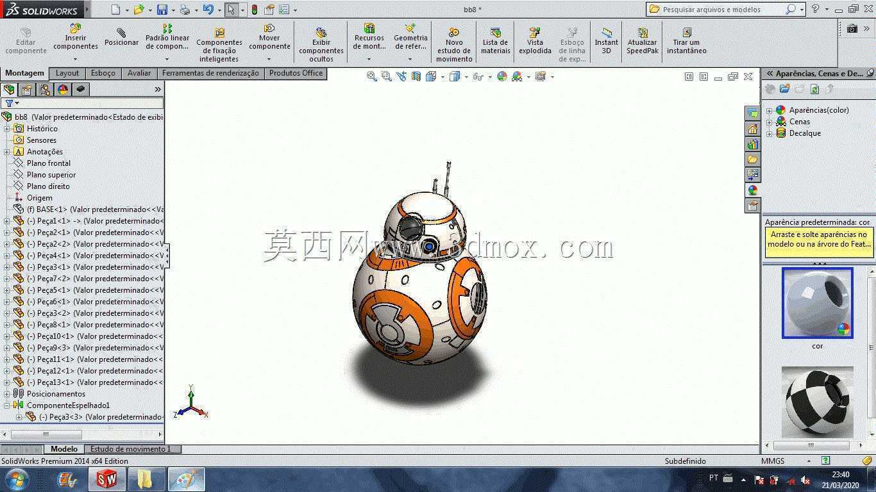
Task: Click Vista explodida tool
Action: (x=535, y=41)
